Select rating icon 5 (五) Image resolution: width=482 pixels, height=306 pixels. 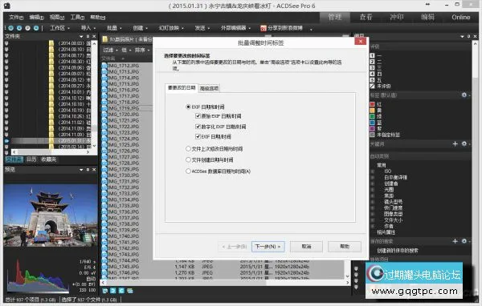pyautogui.click(x=372, y=80)
